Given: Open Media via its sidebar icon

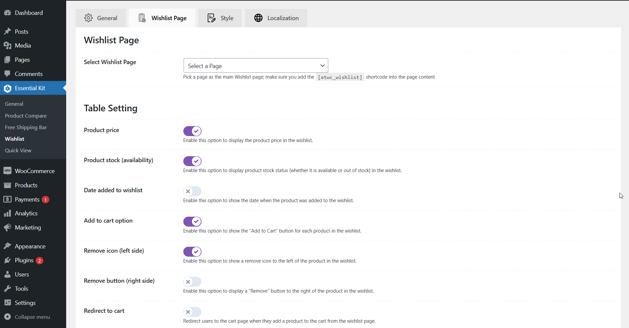Looking at the screenshot, I should click(x=7, y=46).
